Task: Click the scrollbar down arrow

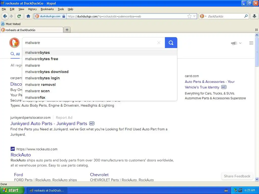Action: point(257,179)
